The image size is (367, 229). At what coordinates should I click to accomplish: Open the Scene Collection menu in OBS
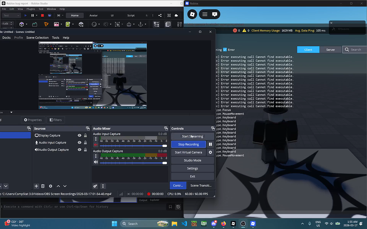click(37, 38)
